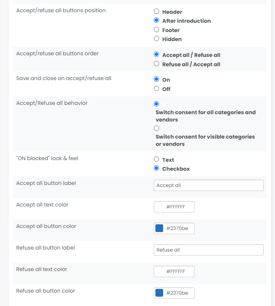Open the Accept all text color swatch

159,207
